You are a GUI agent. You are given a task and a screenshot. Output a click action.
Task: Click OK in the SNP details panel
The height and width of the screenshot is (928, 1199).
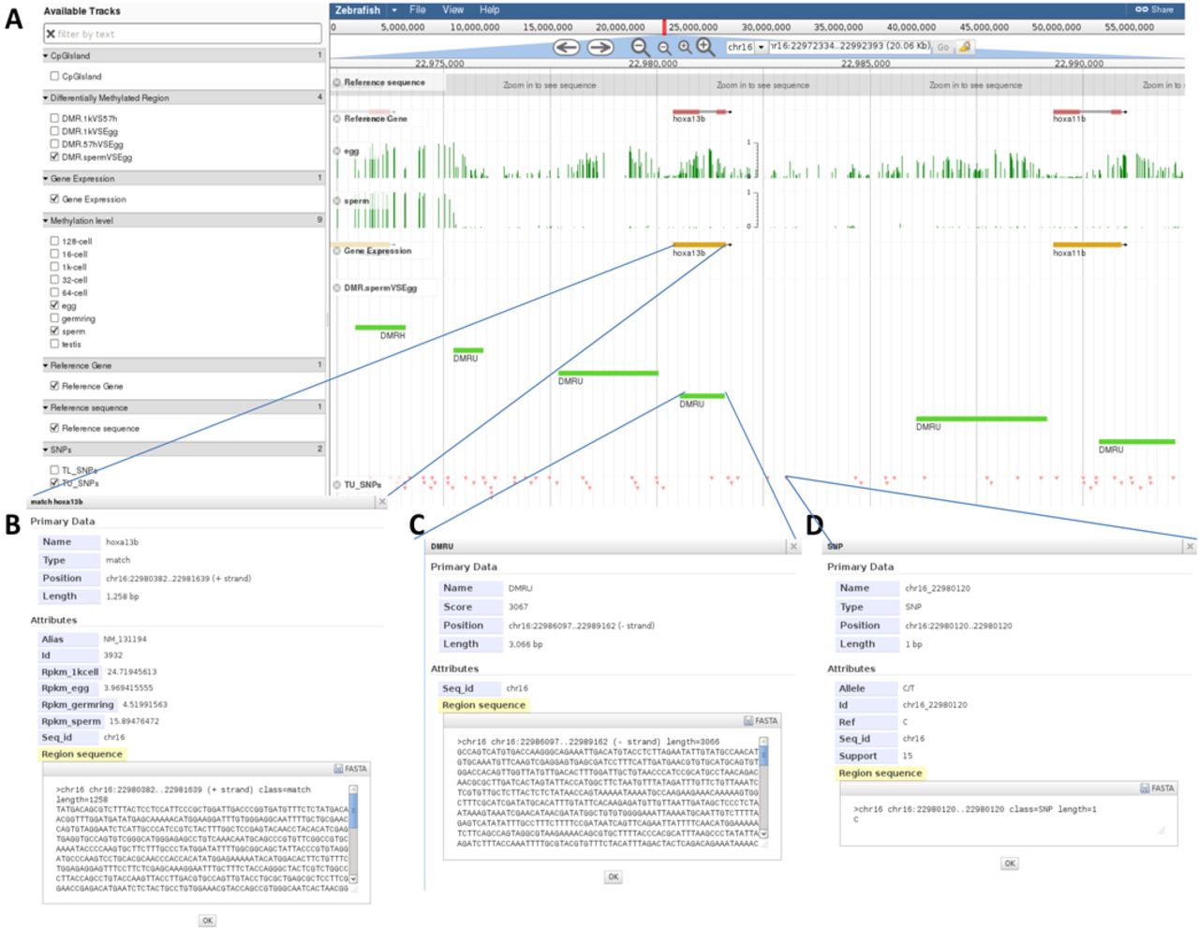pyautogui.click(x=1009, y=863)
